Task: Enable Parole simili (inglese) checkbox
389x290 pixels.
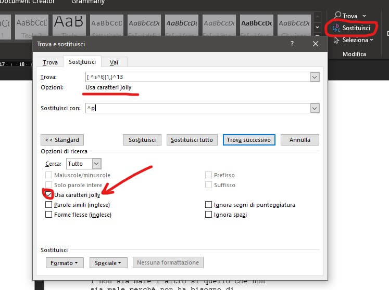Action: coord(49,205)
